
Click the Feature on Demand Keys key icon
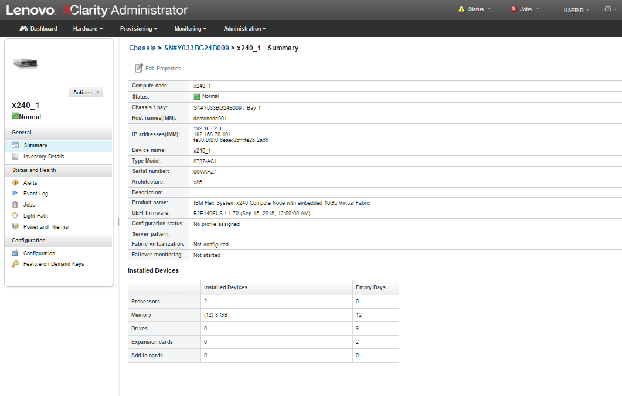coord(15,264)
